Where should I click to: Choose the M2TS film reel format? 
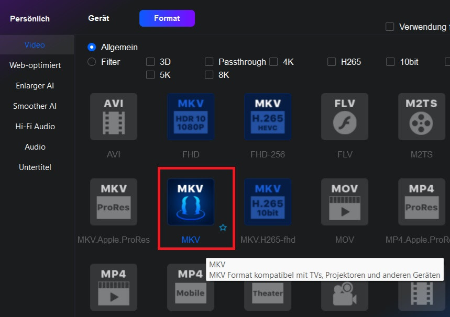pyautogui.click(x=421, y=117)
